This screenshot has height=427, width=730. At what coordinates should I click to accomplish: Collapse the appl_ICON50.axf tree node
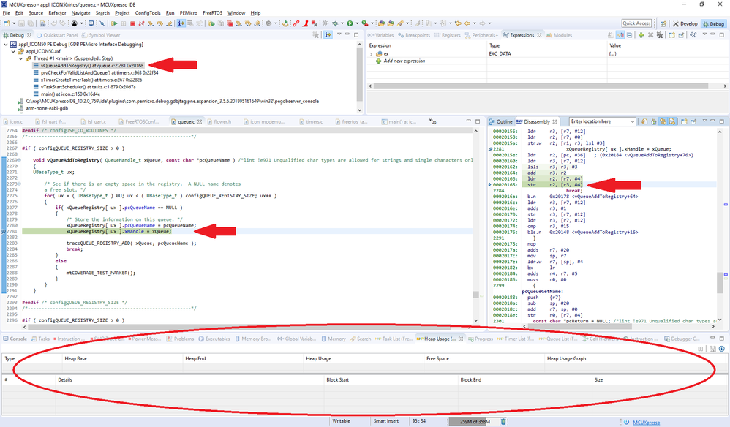coord(13,51)
